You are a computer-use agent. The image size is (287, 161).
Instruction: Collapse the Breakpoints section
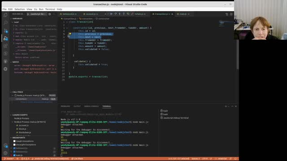coord(11,138)
